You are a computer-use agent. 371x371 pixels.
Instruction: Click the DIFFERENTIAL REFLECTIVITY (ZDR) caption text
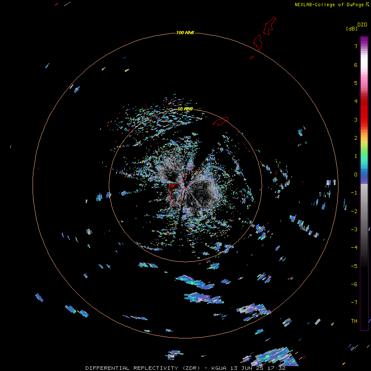coord(143,368)
